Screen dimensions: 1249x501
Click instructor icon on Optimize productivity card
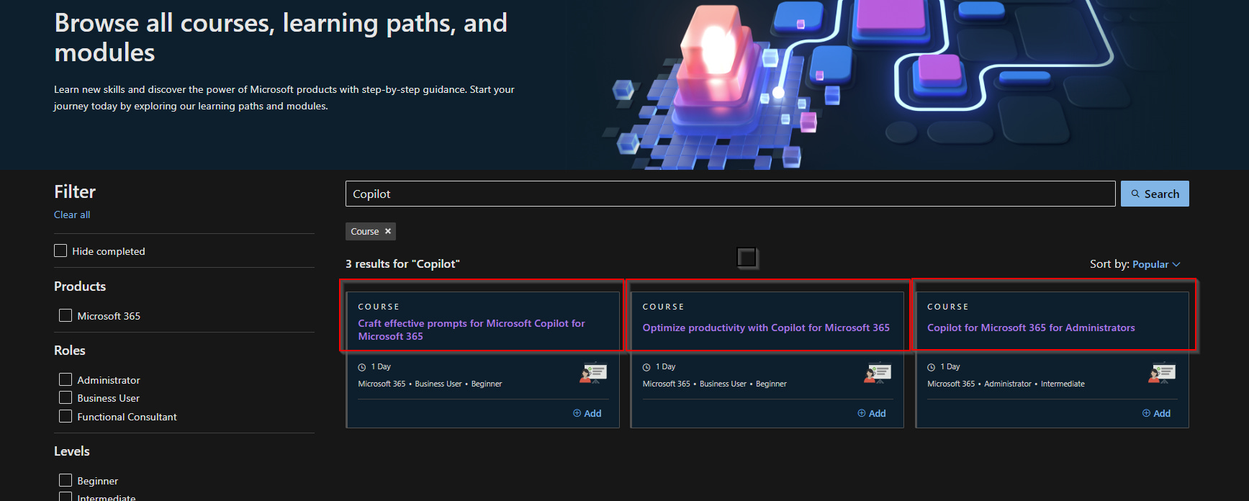878,372
